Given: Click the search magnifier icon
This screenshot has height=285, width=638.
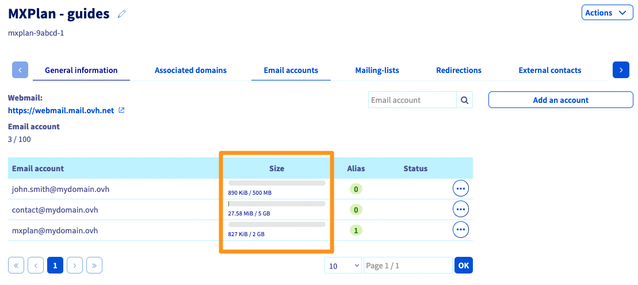Looking at the screenshot, I should [464, 100].
